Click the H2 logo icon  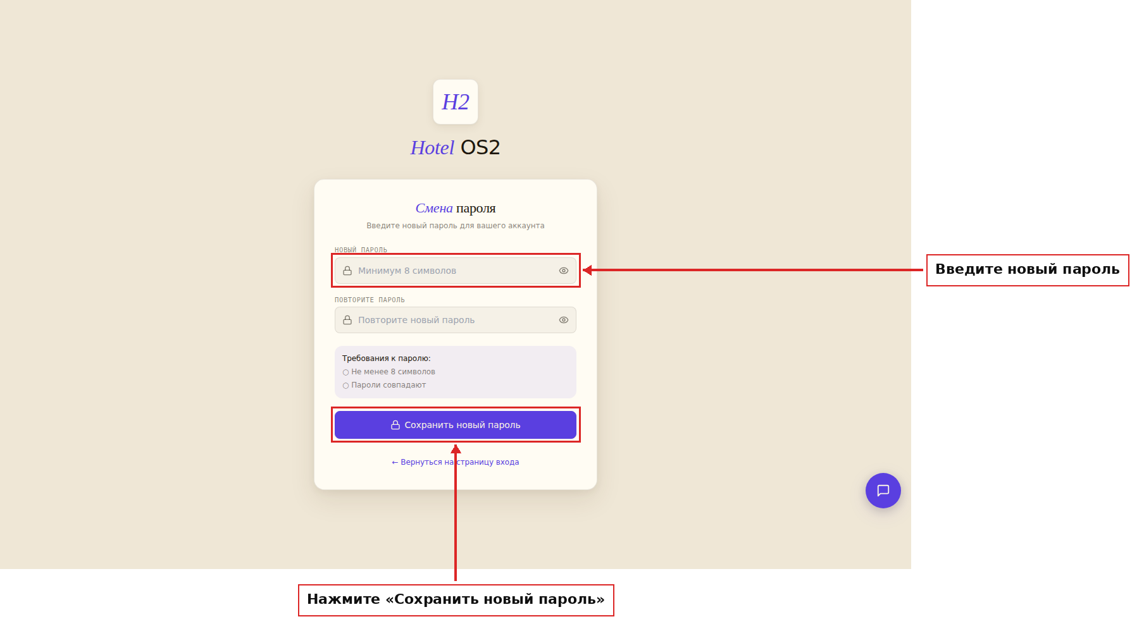click(456, 102)
